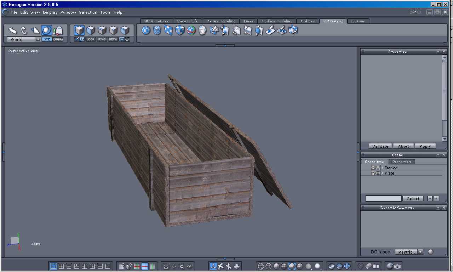Screen dimensions: 453x272
Task: Select the arrow selection tool
Action: [13, 30]
